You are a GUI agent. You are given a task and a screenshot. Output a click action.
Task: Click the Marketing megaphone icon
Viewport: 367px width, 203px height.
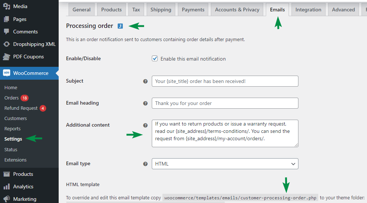pyautogui.click(x=7, y=199)
